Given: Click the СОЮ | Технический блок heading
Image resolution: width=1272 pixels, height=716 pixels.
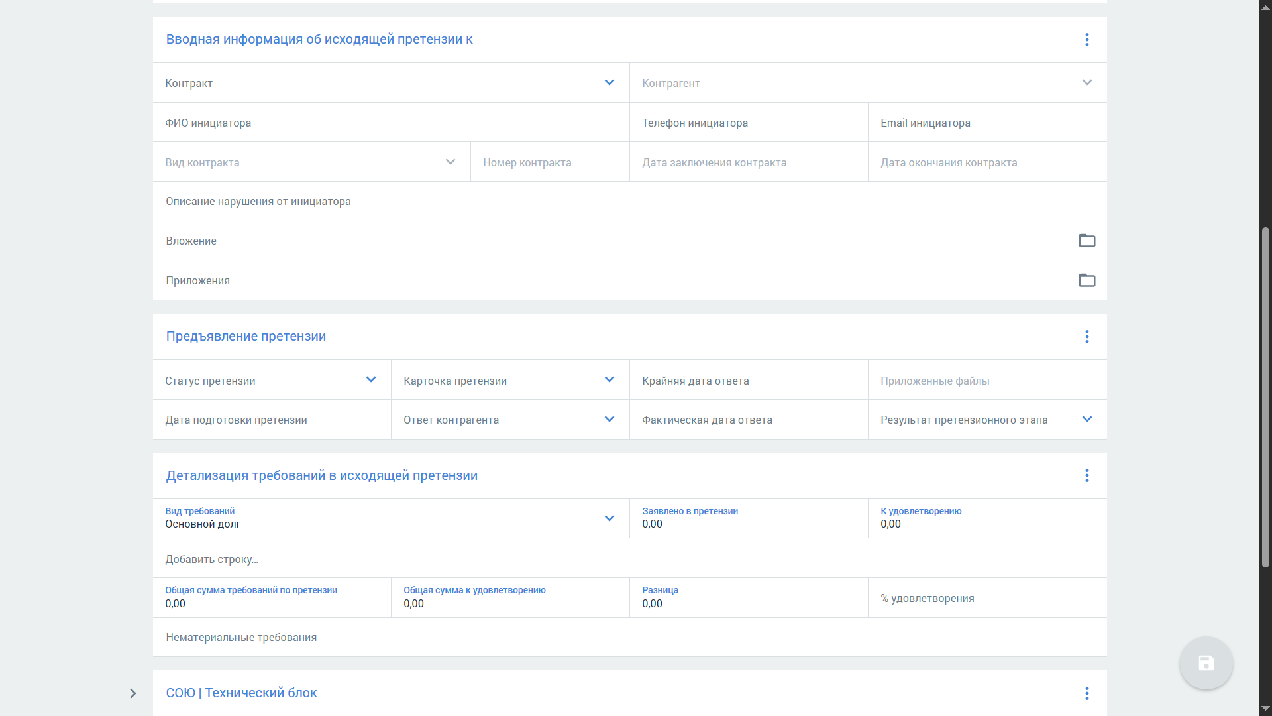Looking at the screenshot, I should point(241,693).
